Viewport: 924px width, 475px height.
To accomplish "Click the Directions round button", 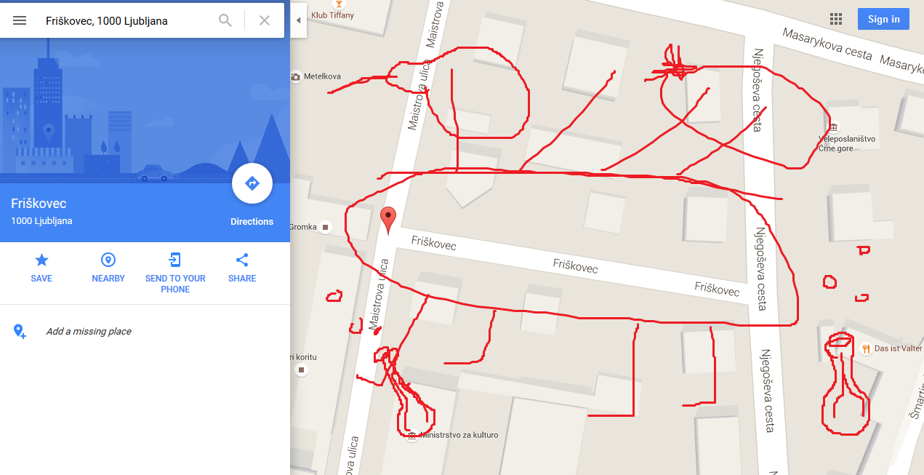I will tap(252, 185).
